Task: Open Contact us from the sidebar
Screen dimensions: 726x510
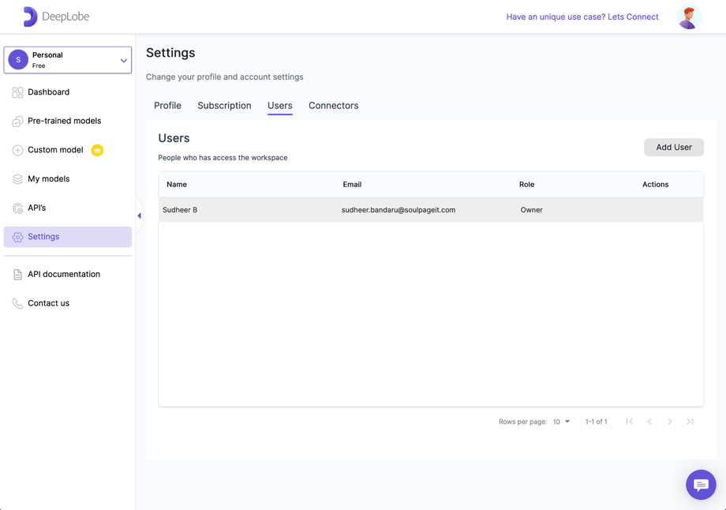Action: pyautogui.click(x=47, y=302)
